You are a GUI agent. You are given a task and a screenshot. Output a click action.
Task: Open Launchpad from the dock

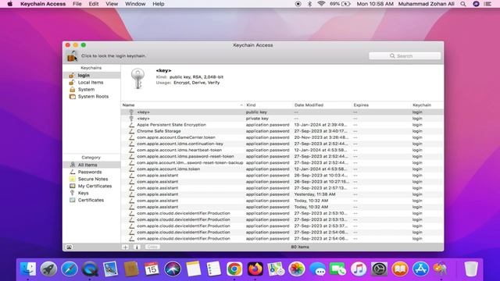pyautogui.click(x=48, y=269)
